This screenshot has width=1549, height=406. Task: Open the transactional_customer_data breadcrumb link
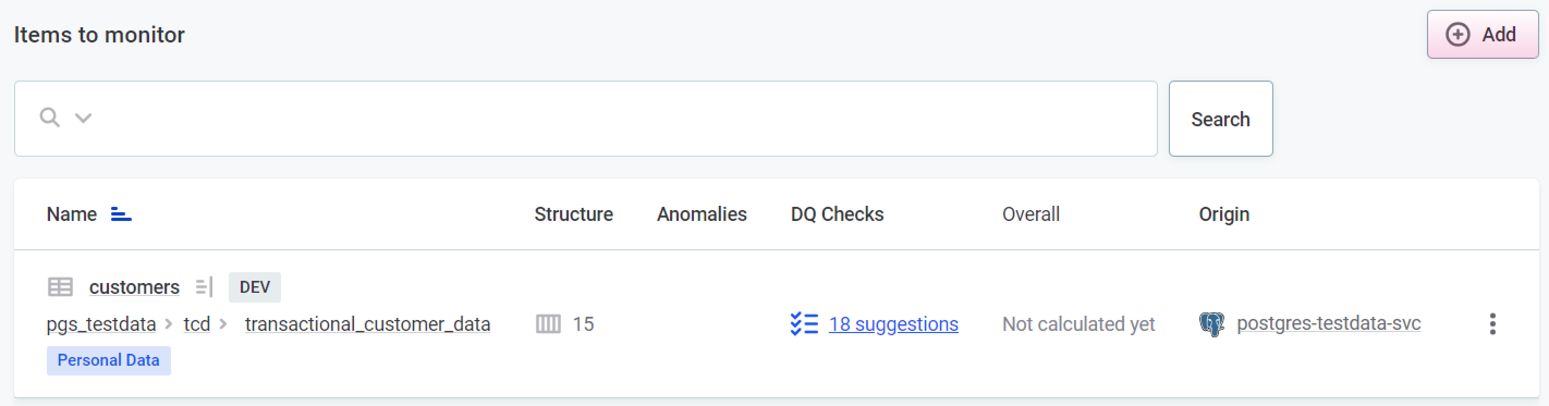(367, 324)
